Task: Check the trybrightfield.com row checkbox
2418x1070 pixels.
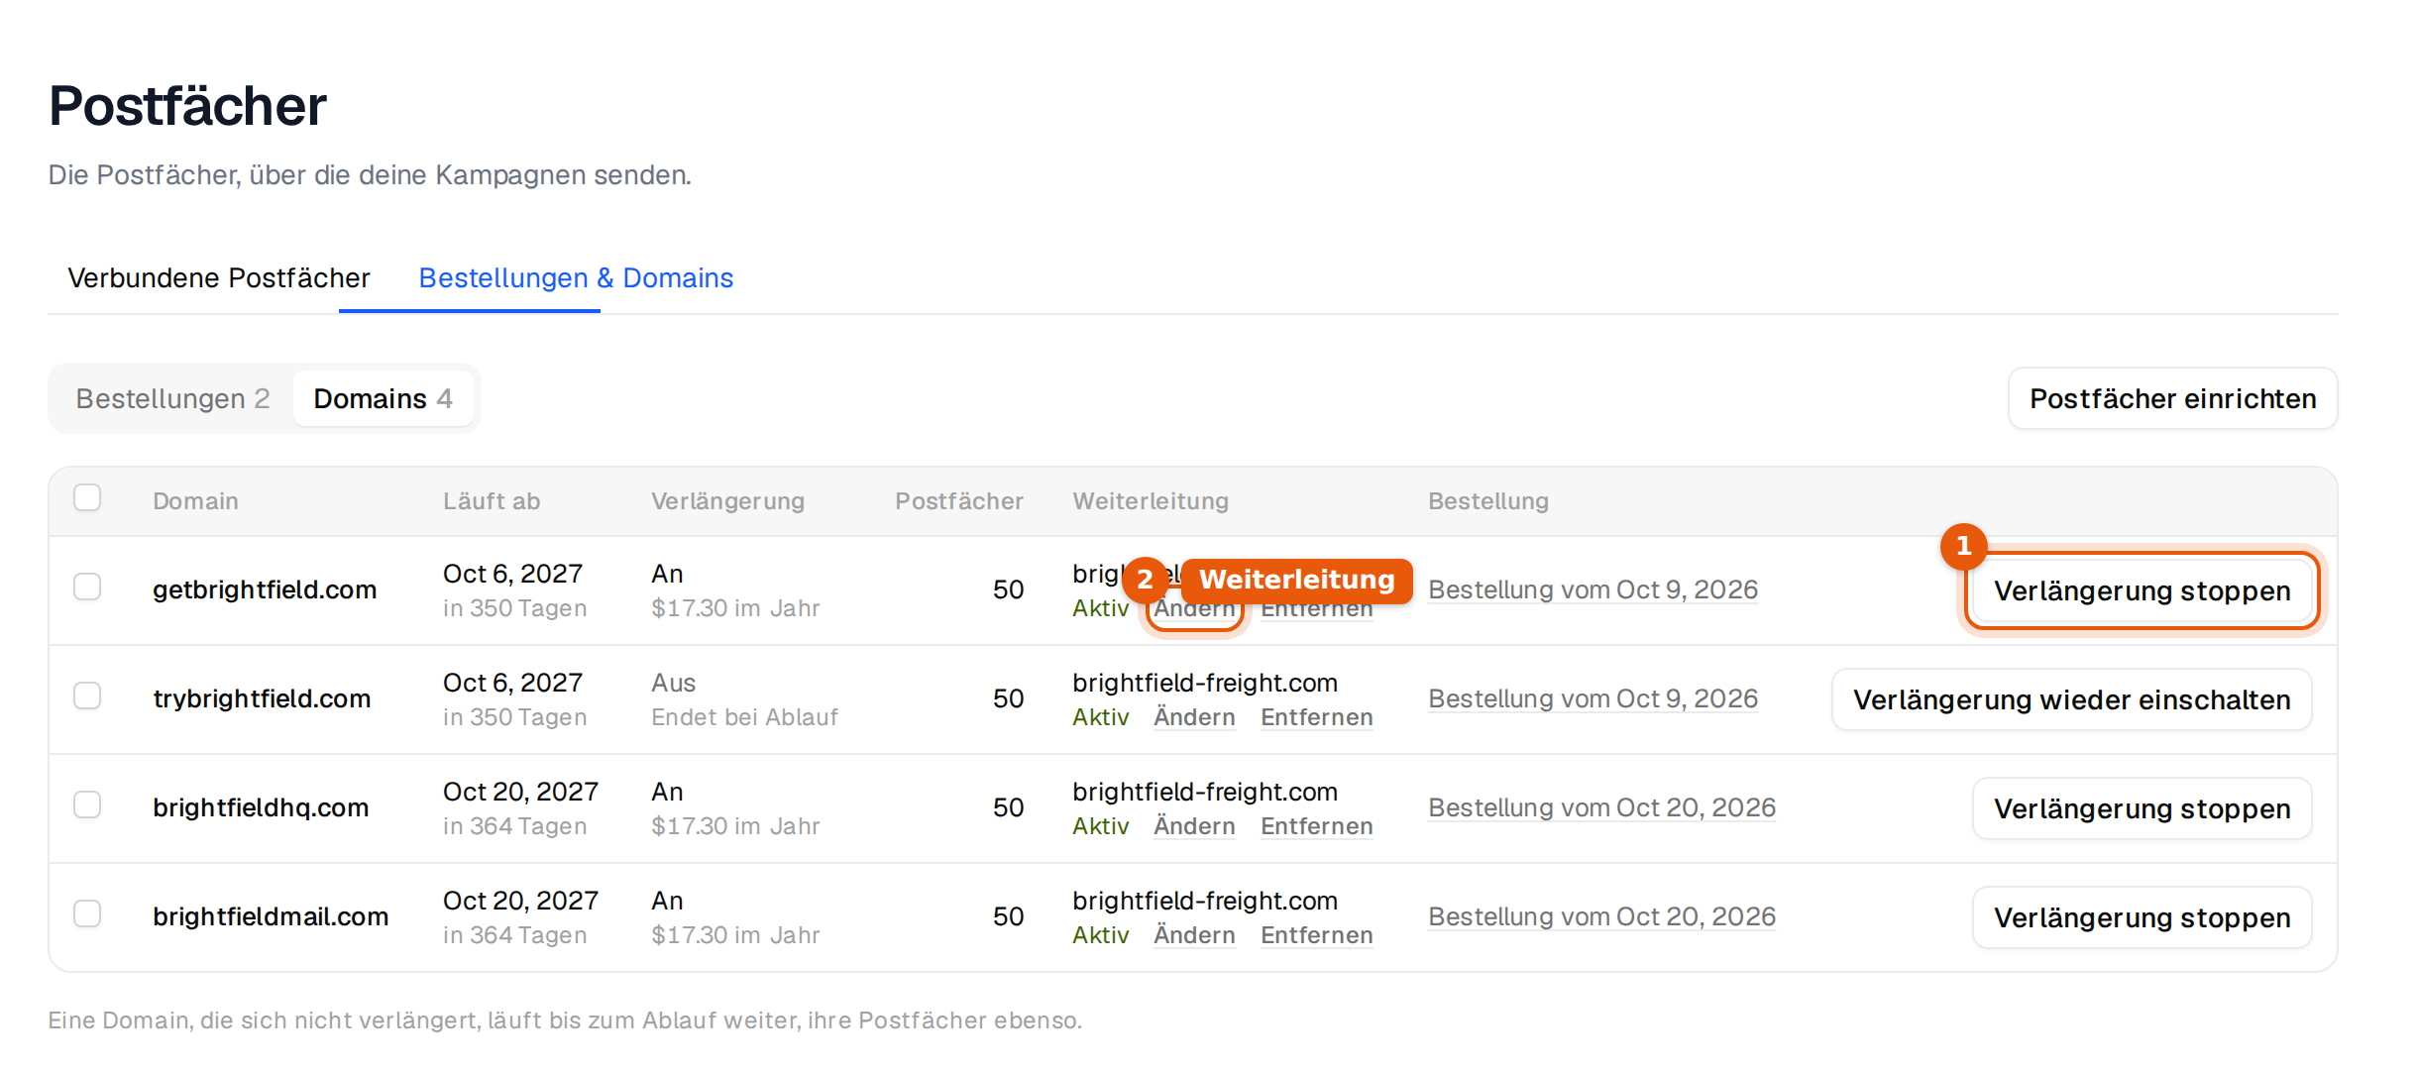Action: tap(87, 695)
